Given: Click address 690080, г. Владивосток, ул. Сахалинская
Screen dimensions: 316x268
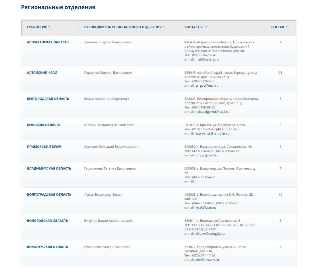Looking at the screenshot, I should (218, 147).
